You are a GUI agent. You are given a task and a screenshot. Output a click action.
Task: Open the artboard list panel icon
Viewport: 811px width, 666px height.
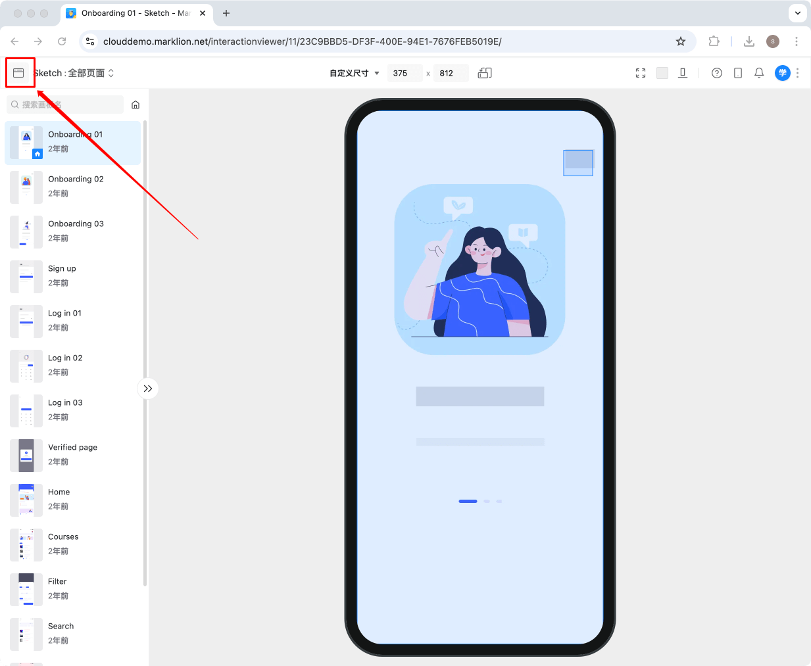pos(20,72)
